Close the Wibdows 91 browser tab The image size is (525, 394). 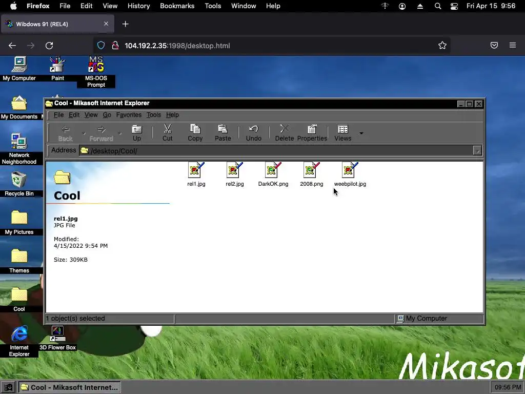[x=106, y=24]
